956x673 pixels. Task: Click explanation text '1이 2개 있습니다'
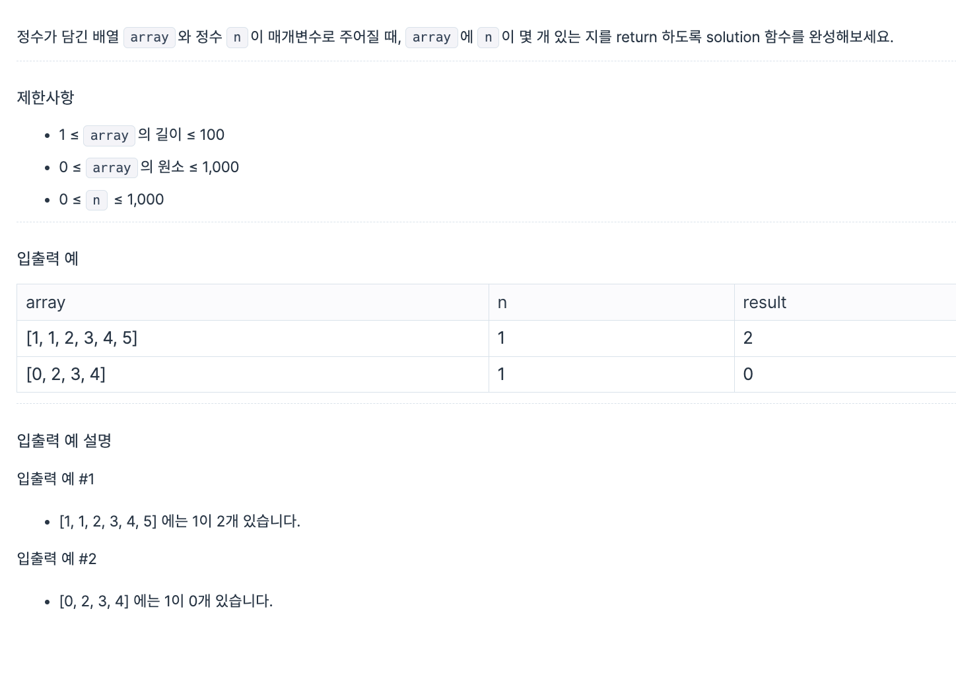pyautogui.click(x=246, y=521)
